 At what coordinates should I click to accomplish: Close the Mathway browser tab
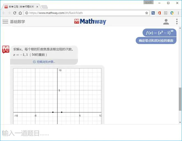click(x=37, y=7)
